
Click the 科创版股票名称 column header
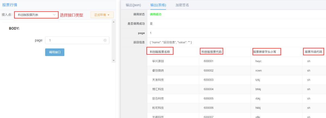(160, 51)
